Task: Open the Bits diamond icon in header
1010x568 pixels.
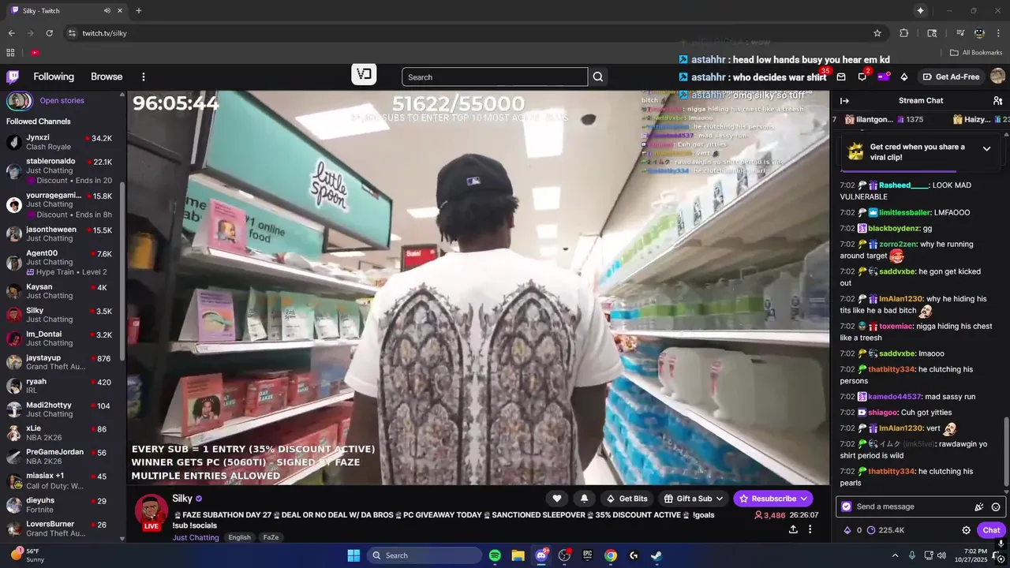Action: pos(903,77)
